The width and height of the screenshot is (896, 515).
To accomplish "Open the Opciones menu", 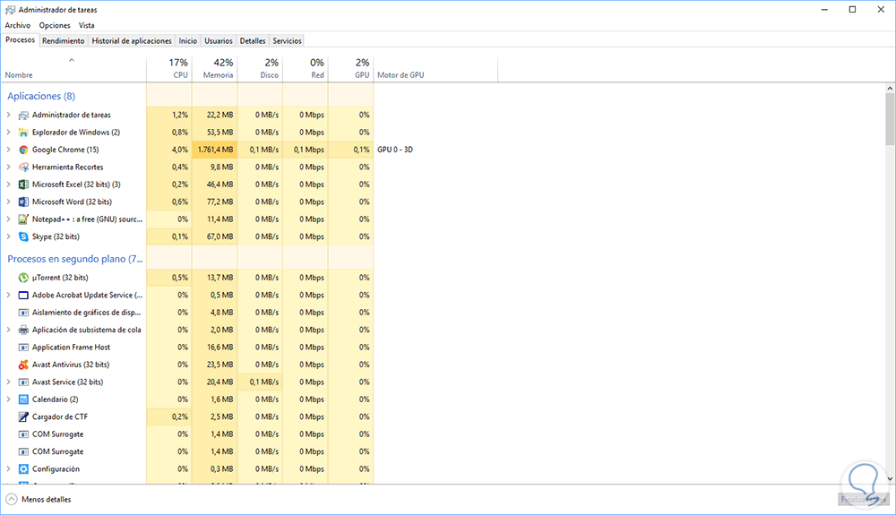I will coord(55,25).
